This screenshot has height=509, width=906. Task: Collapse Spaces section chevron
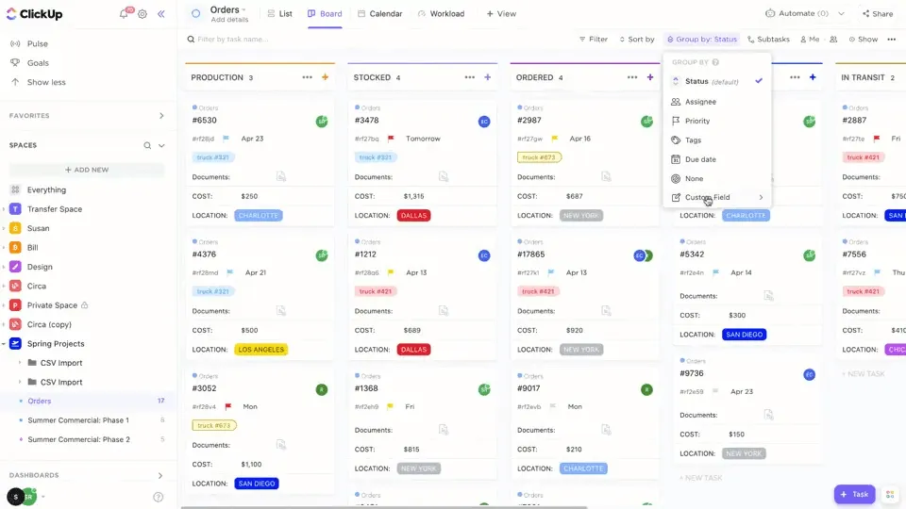(161, 145)
